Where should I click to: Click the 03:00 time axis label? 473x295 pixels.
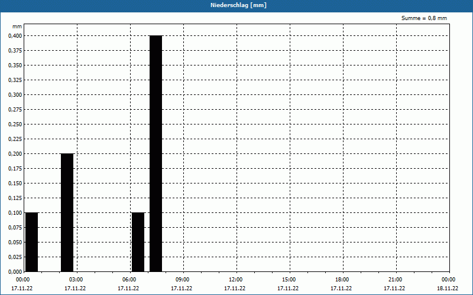[x=76, y=280]
